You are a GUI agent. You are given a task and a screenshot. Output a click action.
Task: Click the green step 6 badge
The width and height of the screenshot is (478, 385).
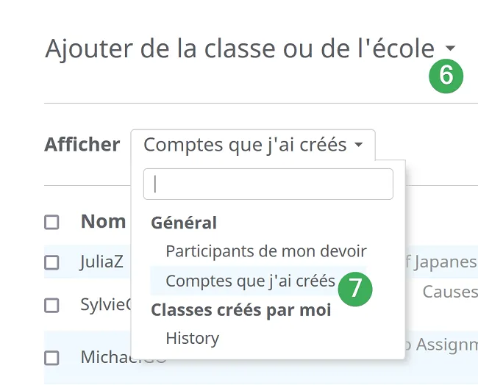click(x=446, y=76)
